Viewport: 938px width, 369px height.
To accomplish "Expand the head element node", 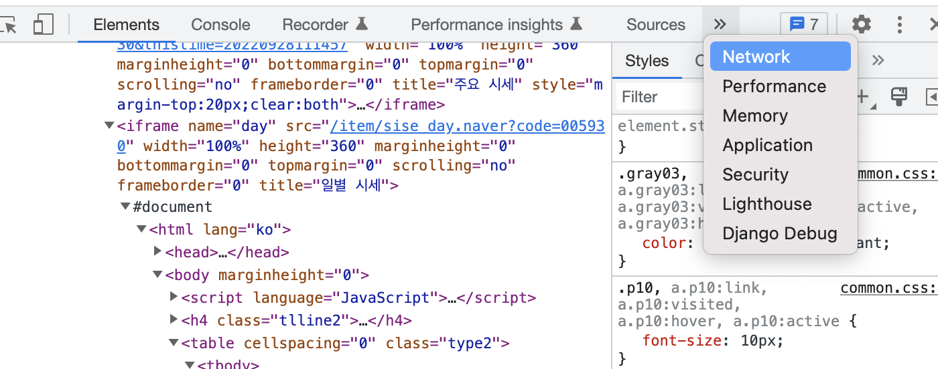I will (x=158, y=251).
